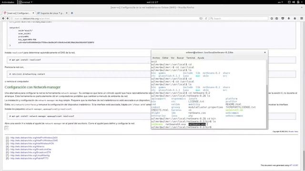Open the Archivo menu in terminal
305x171 pixels.
point(156,58)
